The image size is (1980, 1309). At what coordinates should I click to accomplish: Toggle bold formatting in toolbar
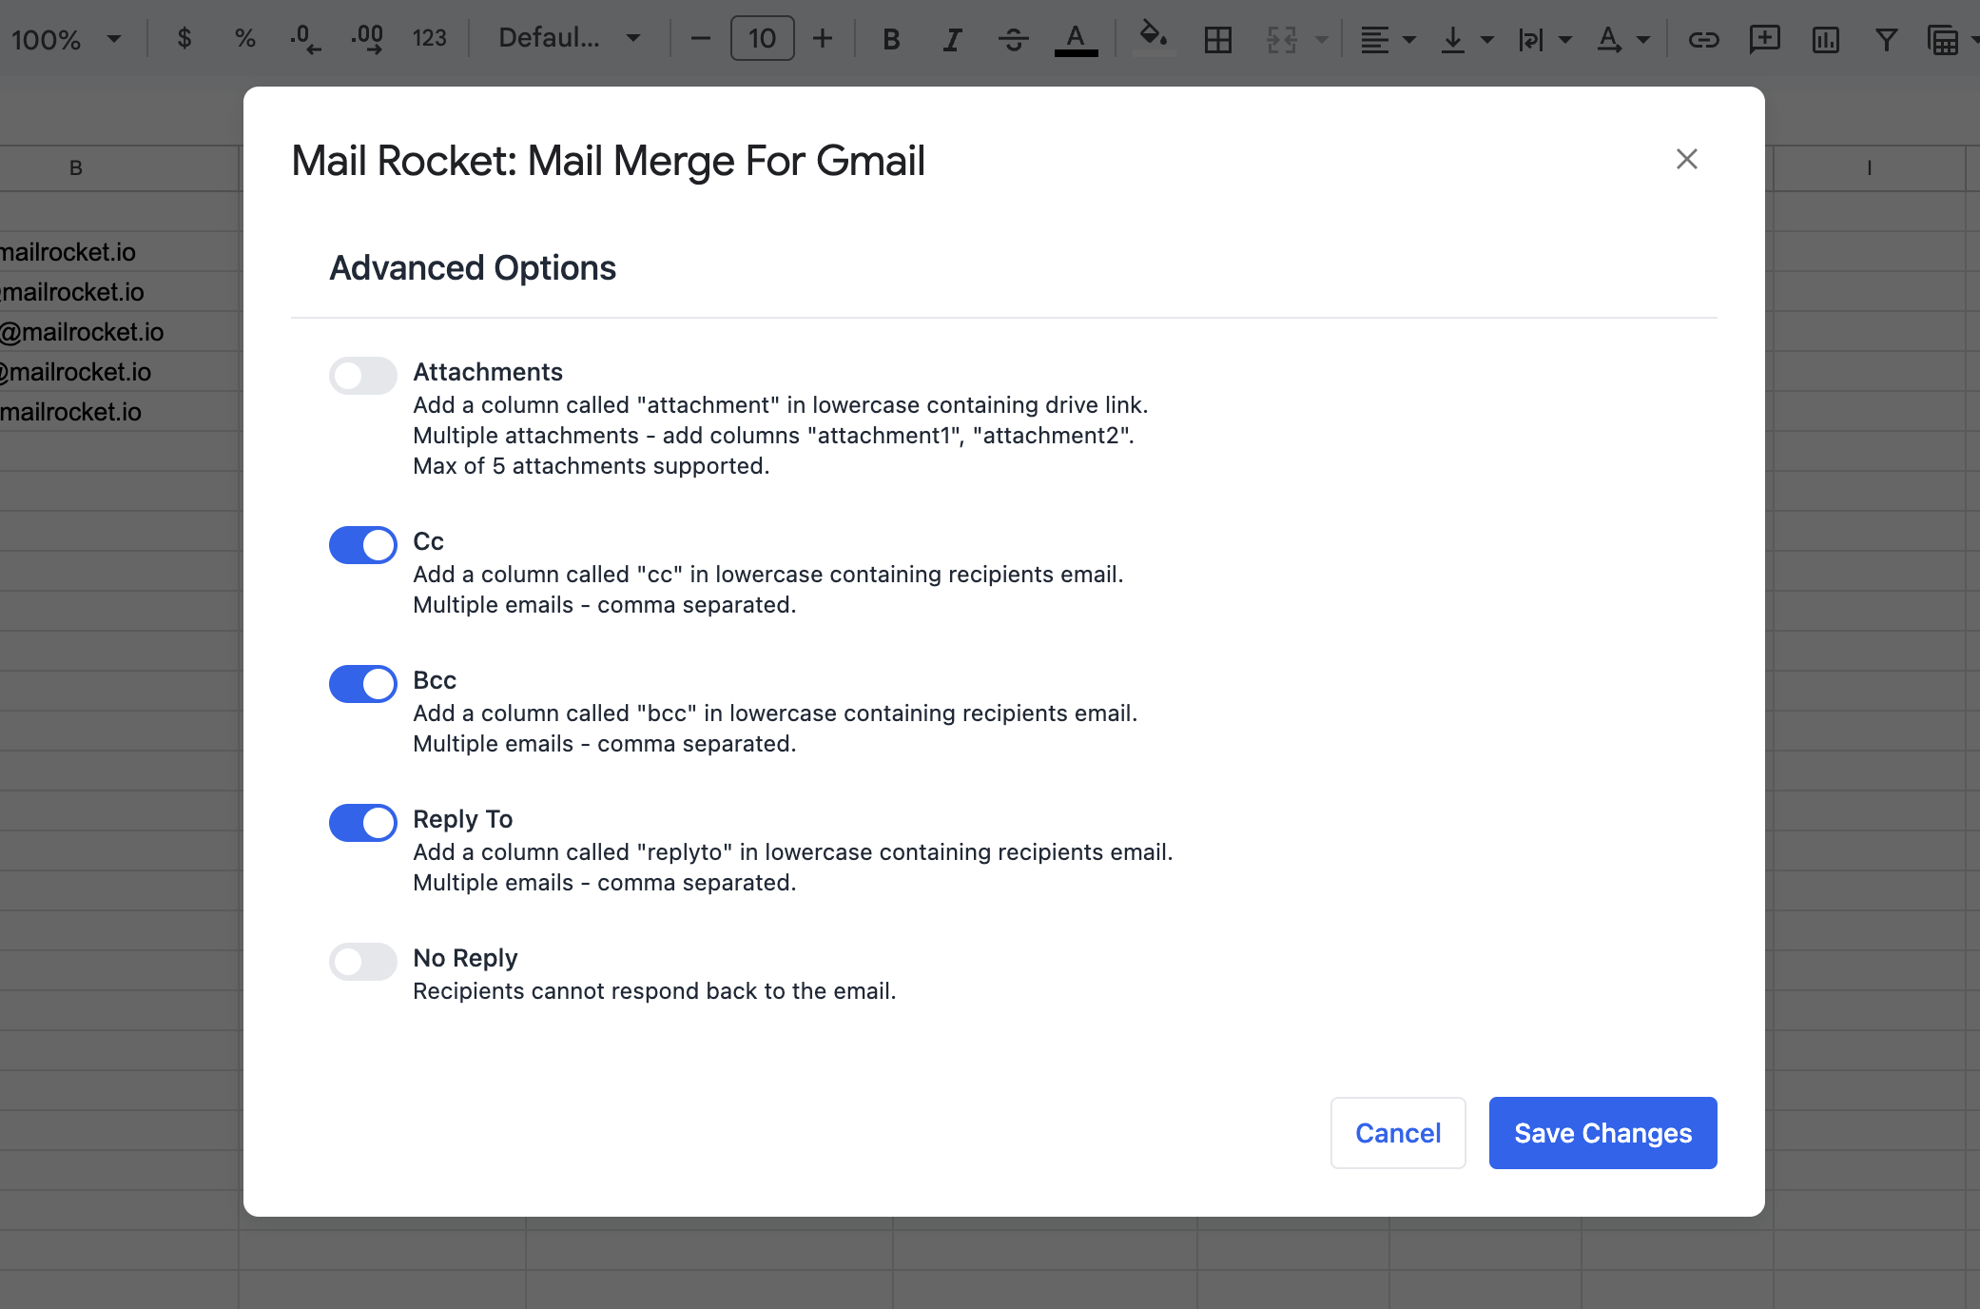coord(891,39)
